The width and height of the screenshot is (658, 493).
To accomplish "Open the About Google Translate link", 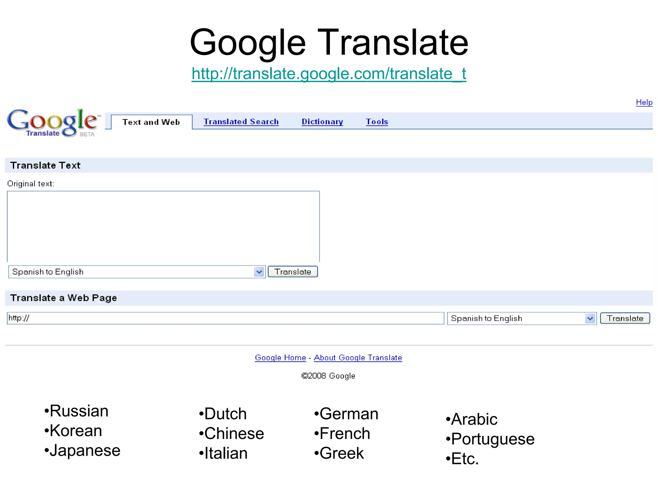I will [x=358, y=358].
